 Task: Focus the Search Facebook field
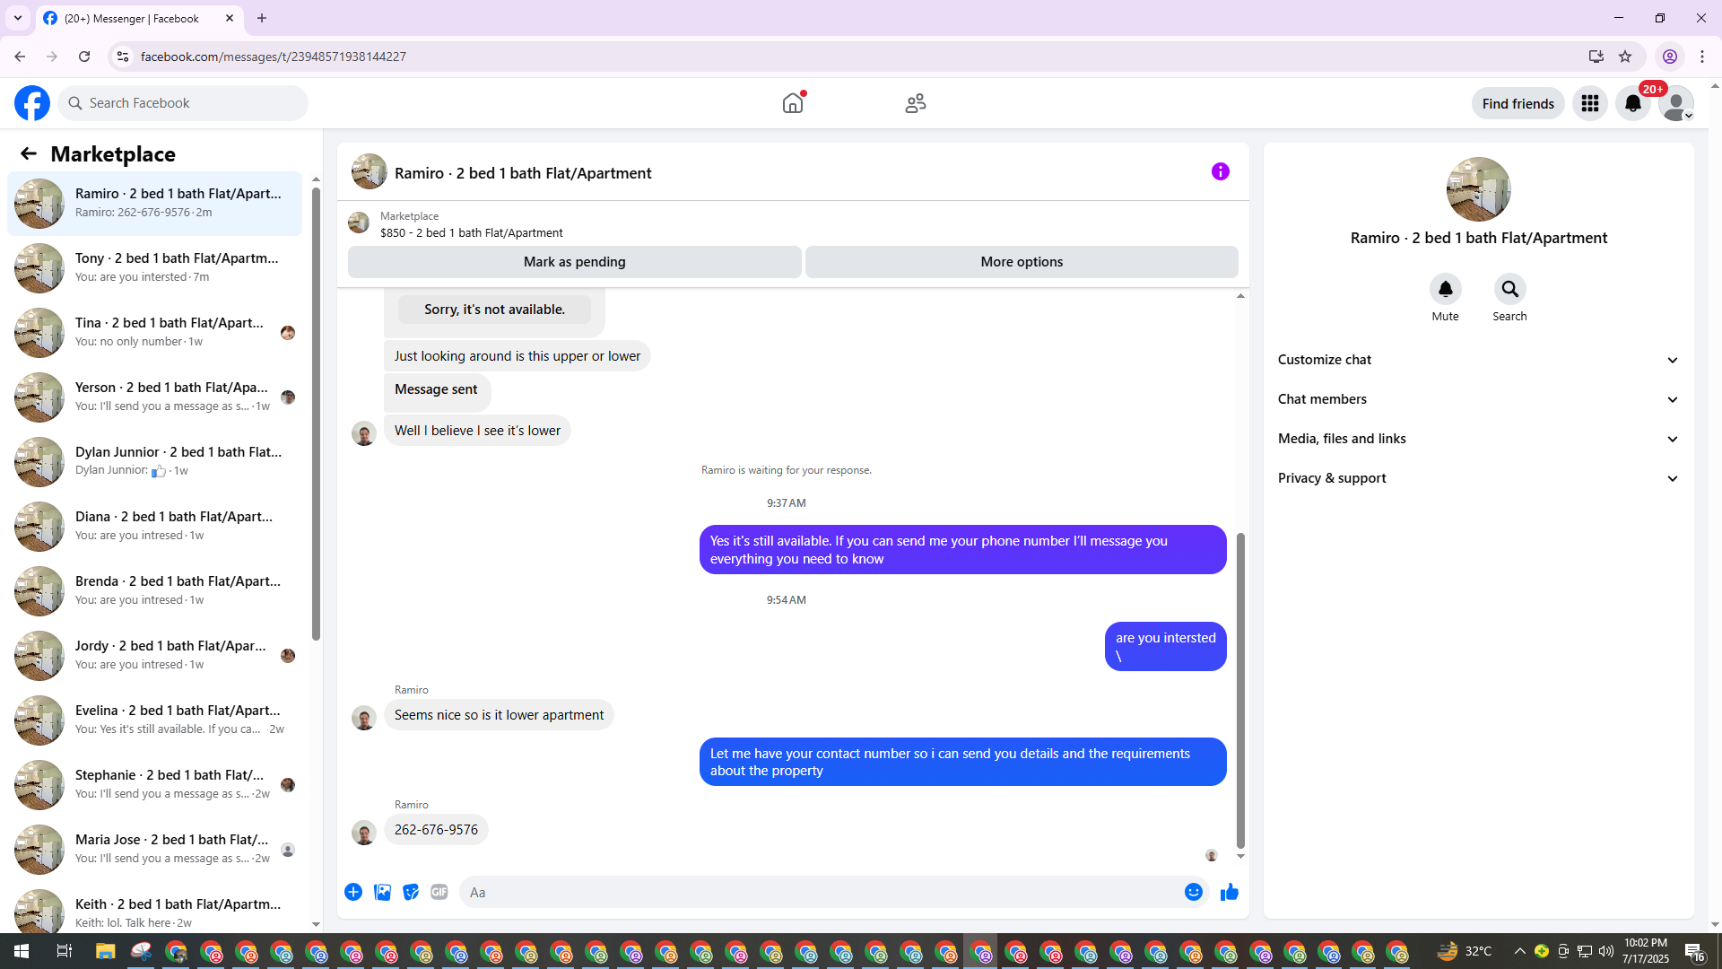pyautogui.click(x=184, y=103)
